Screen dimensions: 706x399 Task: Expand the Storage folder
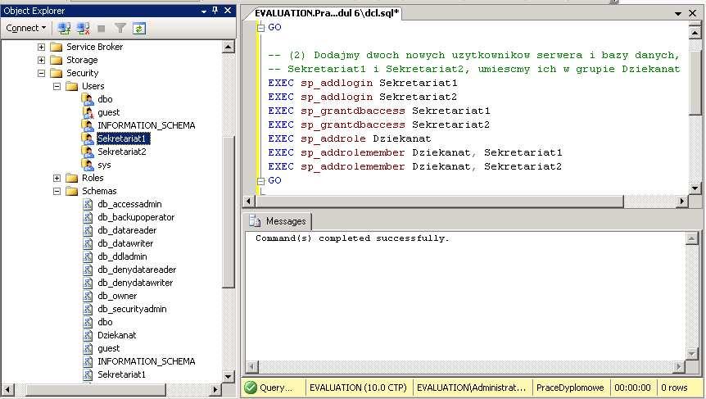[42, 60]
